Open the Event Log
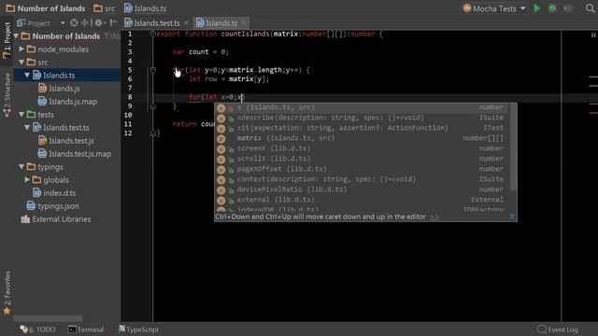598x336 pixels. [x=558, y=329]
